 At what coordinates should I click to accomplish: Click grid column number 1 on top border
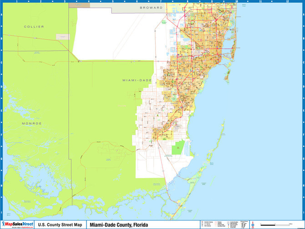click(17, 1)
